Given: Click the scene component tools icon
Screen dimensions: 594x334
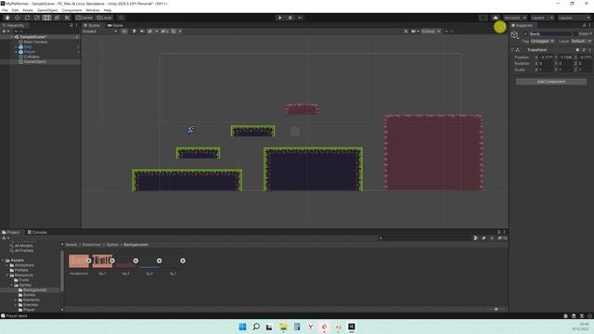Looking at the screenshot, I should (406, 32).
